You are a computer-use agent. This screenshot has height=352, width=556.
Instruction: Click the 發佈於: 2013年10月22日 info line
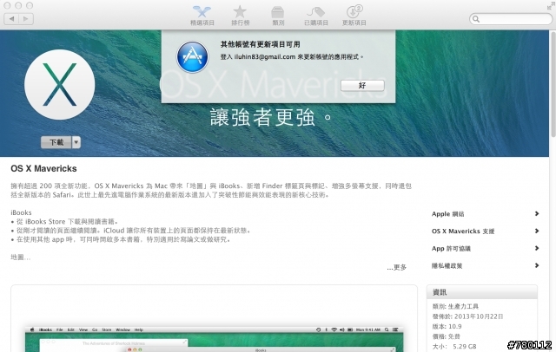(467, 316)
